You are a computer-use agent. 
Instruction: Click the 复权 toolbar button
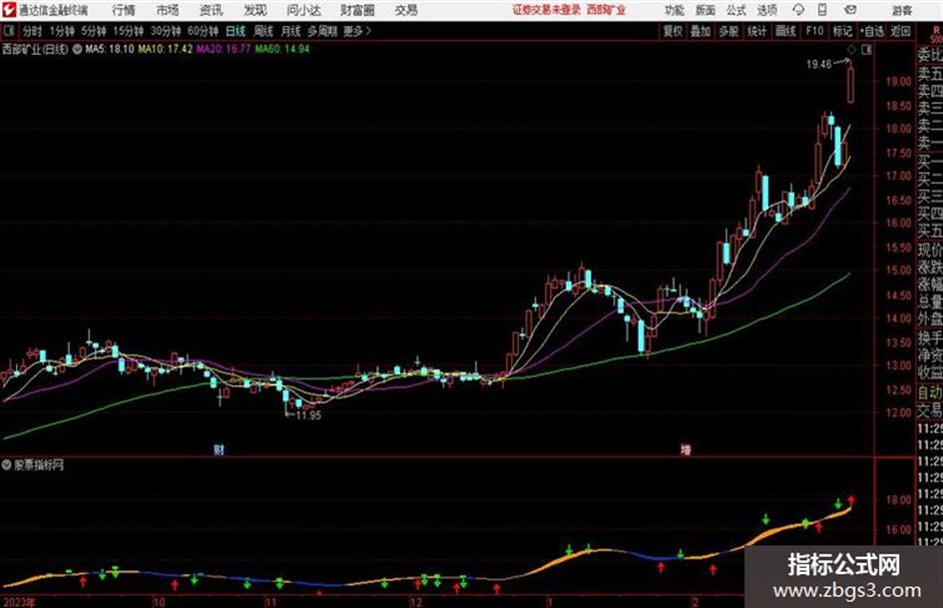tap(673, 31)
